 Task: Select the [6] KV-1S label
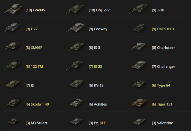pos(96,86)
